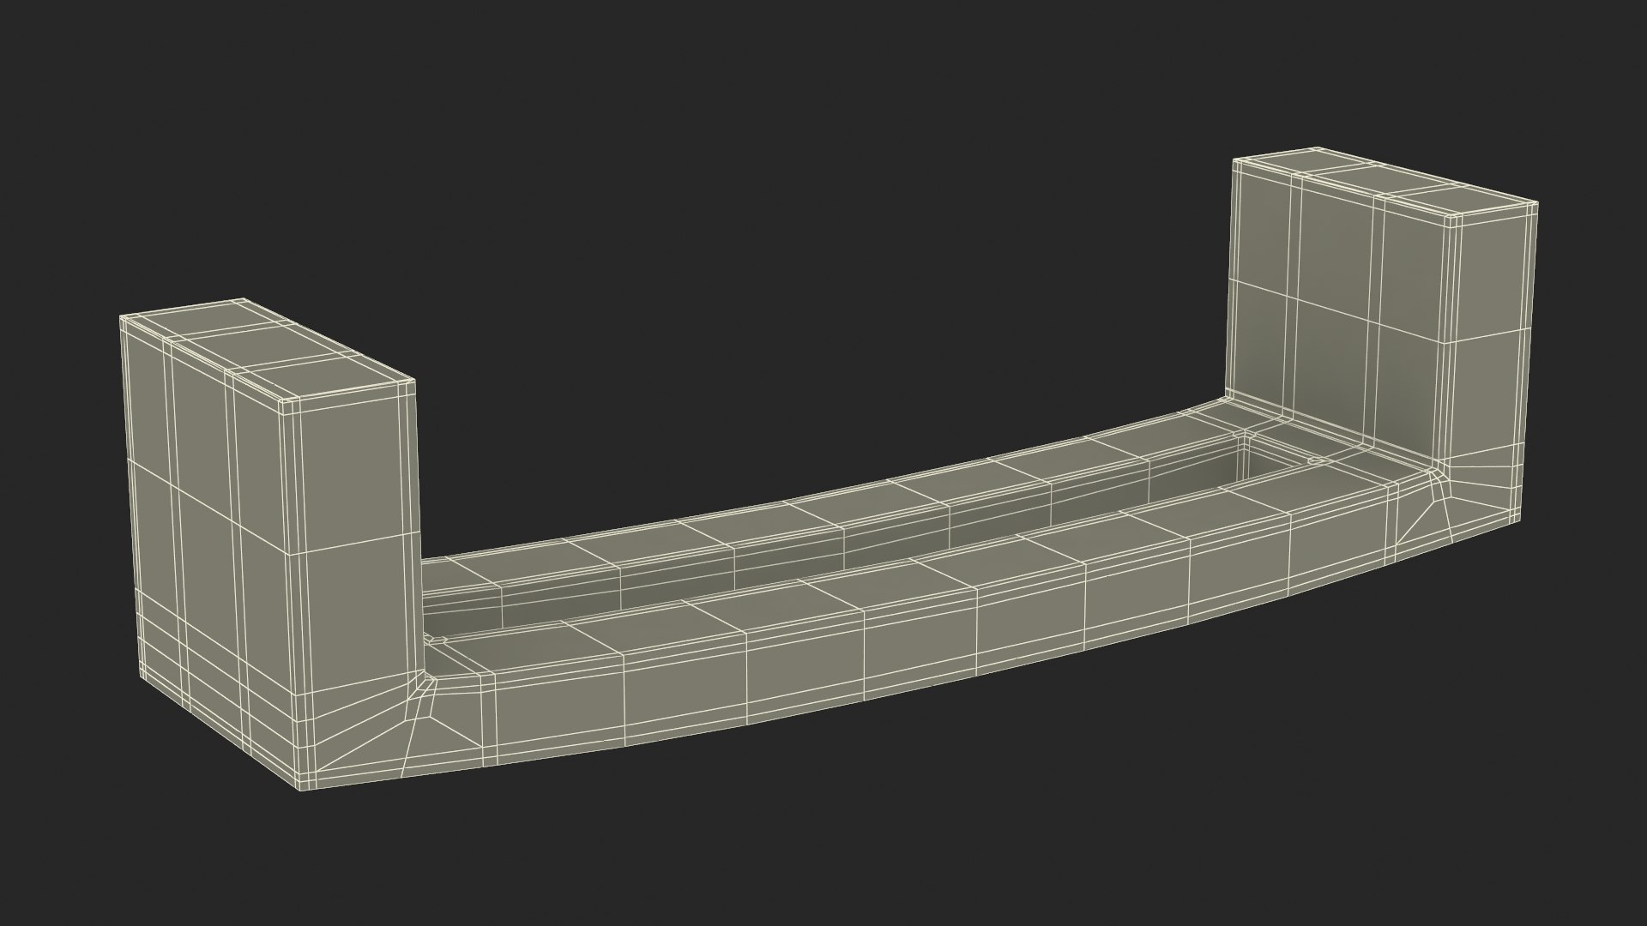This screenshot has height=926, width=1647.
Task: Click the top-right corner of the right pillar
Action: pyautogui.click(x=1535, y=203)
